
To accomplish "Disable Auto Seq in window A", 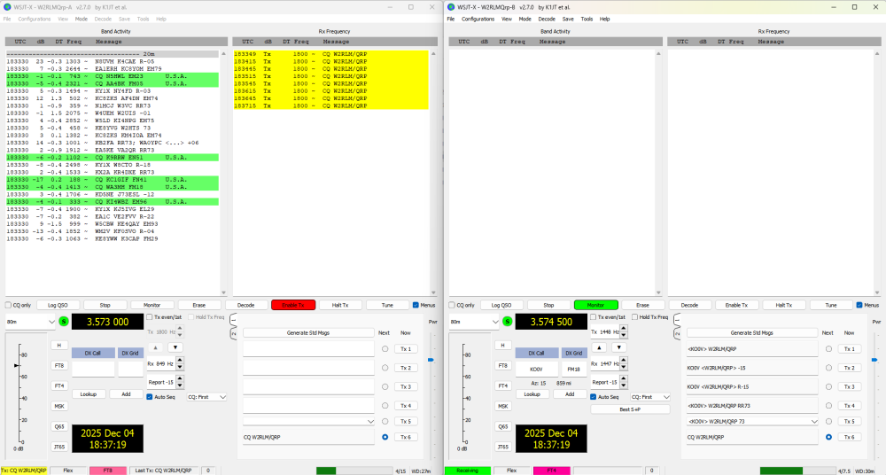I will [x=150, y=397].
